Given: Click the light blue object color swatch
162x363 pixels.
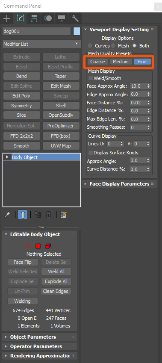Looking at the screenshot, I should coord(77,31).
